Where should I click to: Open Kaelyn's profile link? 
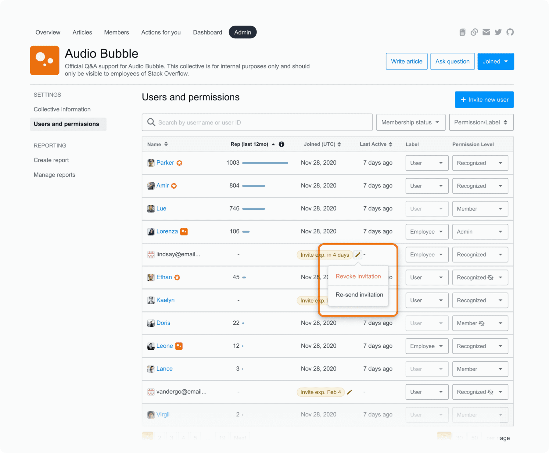coord(165,300)
